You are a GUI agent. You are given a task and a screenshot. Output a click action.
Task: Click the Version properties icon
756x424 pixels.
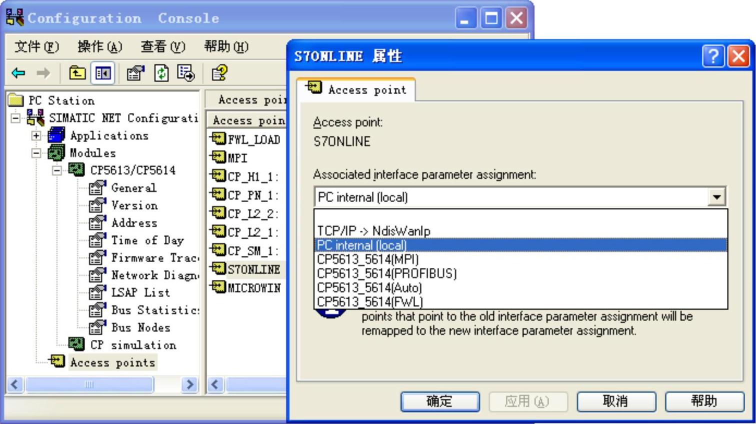[97, 205]
